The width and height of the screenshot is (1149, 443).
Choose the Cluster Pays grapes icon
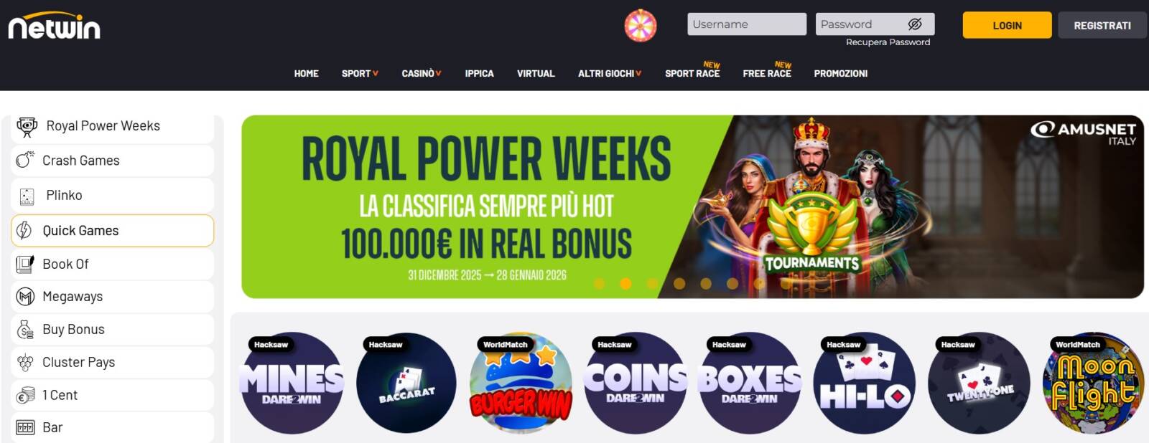click(25, 363)
